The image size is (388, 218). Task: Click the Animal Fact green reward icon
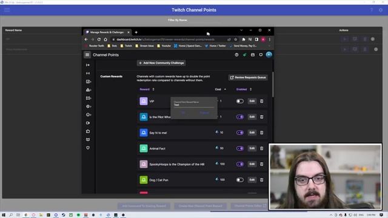click(144, 148)
